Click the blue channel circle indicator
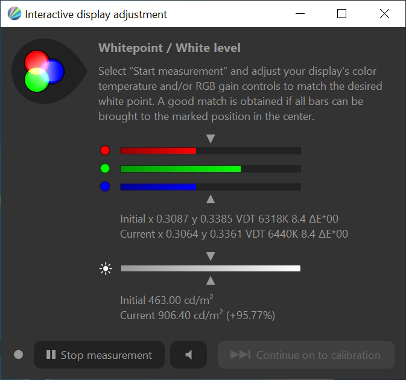 (x=105, y=187)
